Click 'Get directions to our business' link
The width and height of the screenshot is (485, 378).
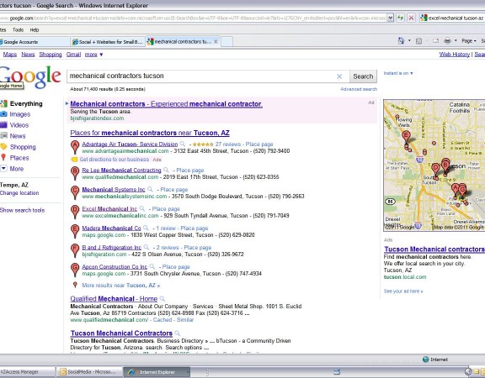click(x=115, y=160)
